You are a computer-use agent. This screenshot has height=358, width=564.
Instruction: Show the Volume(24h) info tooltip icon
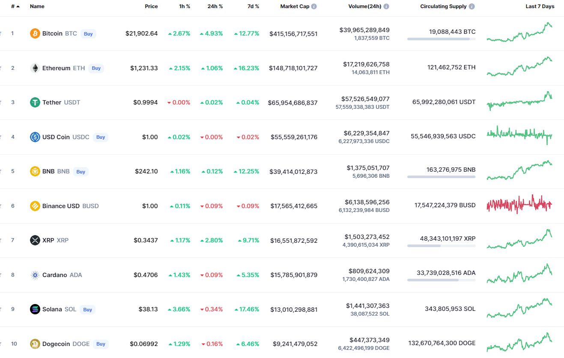click(x=386, y=6)
